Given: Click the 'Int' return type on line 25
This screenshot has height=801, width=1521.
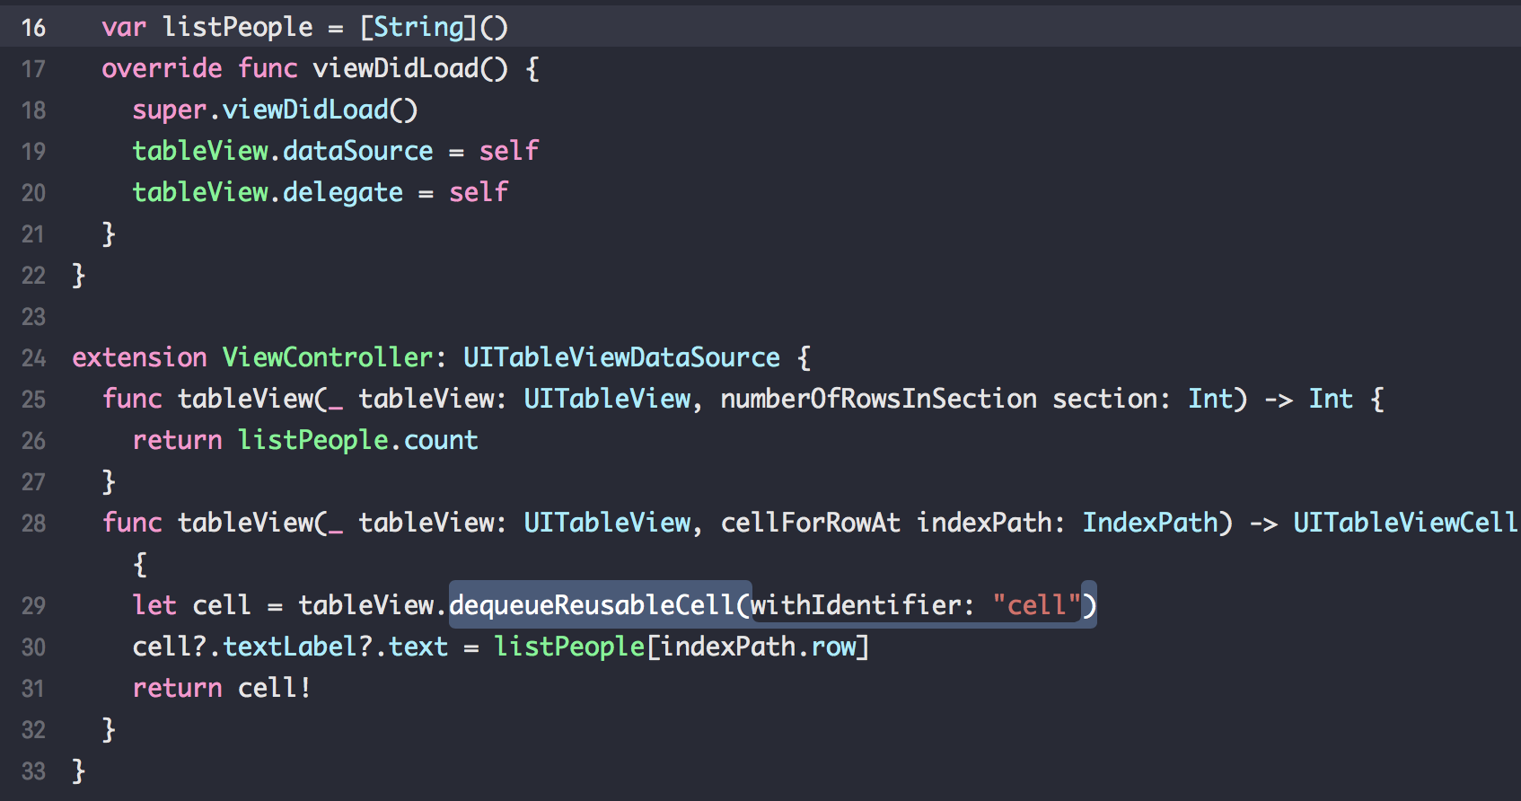Looking at the screenshot, I should coord(1331,399).
